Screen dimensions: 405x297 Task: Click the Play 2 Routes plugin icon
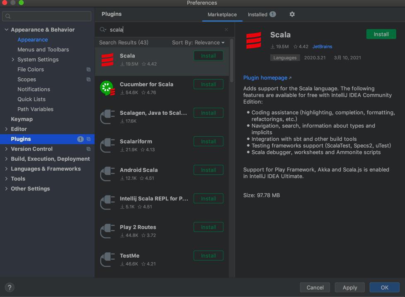coord(107,231)
